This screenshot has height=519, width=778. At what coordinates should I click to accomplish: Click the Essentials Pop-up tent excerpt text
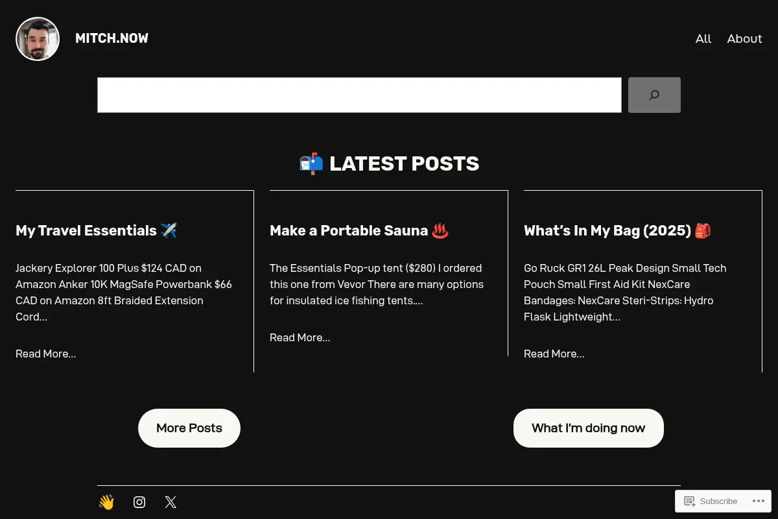377,284
